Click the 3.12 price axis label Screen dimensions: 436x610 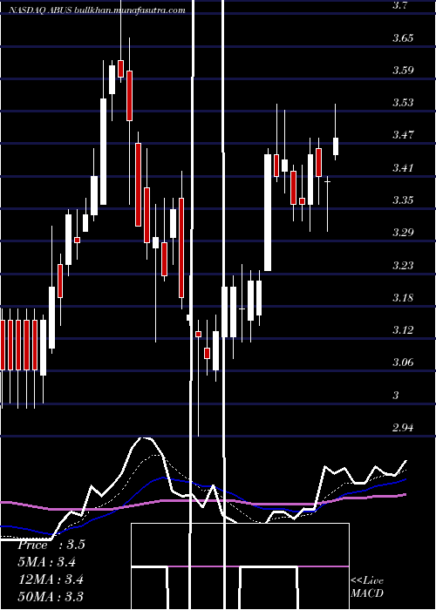402,330
